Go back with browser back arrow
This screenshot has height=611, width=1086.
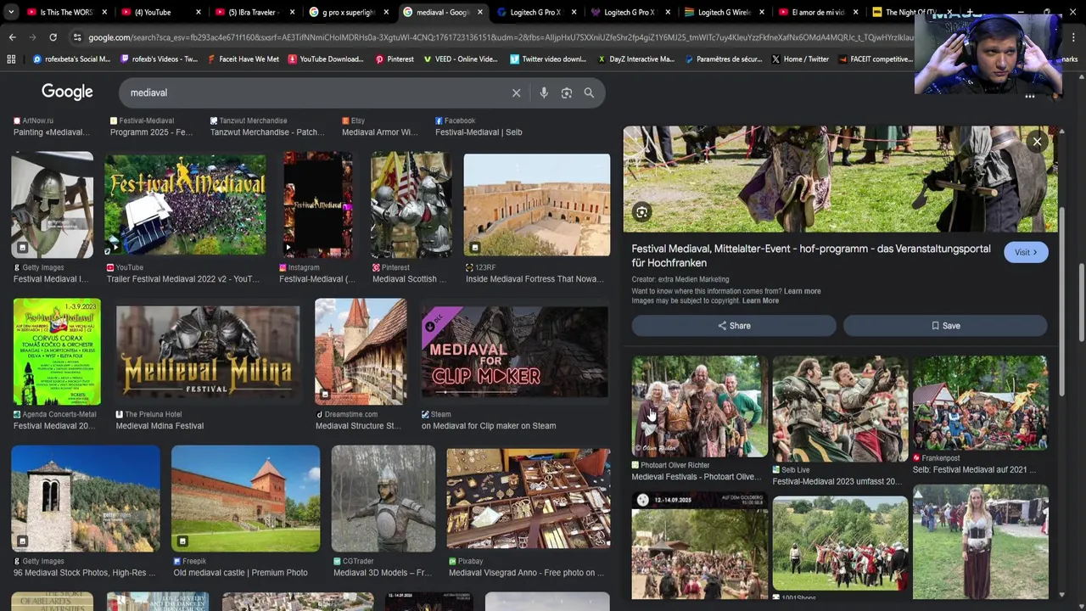click(x=12, y=37)
